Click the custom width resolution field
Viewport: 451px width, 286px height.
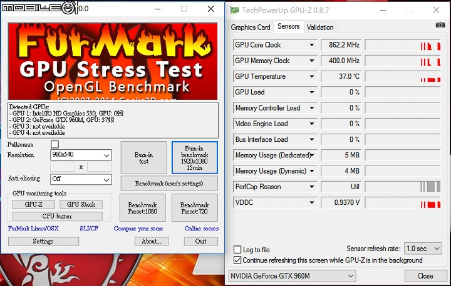click(x=63, y=167)
